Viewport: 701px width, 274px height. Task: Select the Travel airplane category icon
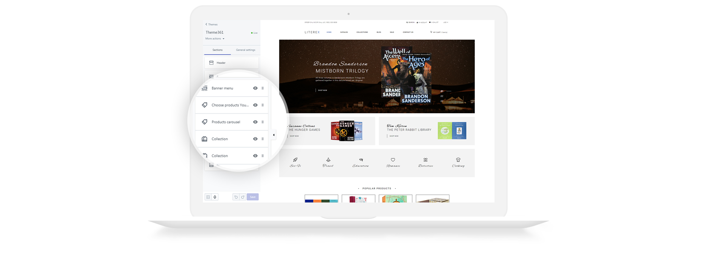point(328,160)
